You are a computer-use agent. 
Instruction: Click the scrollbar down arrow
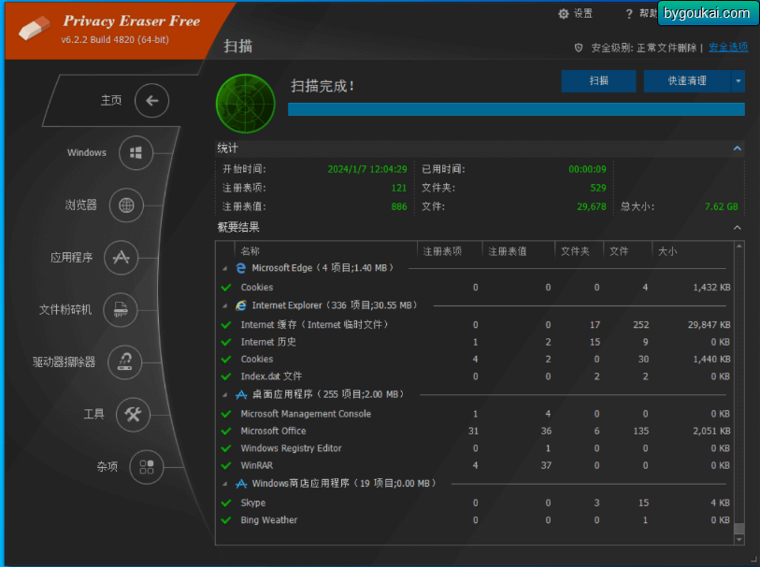pyautogui.click(x=738, y=539)
